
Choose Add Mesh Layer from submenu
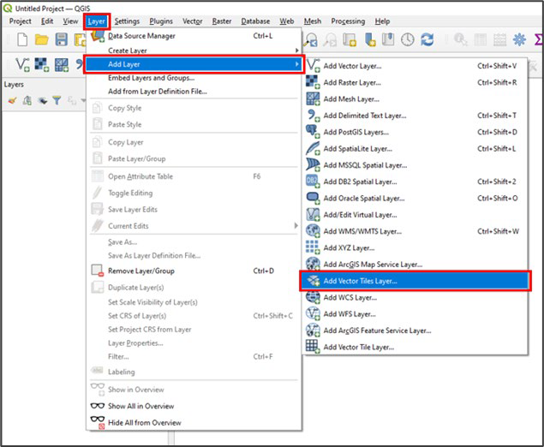coord(415,98)
